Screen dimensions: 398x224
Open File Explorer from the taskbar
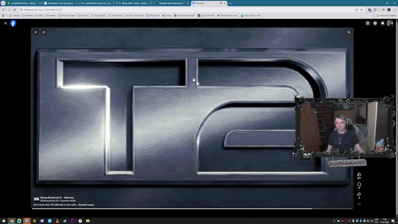[x=88, y=221]
